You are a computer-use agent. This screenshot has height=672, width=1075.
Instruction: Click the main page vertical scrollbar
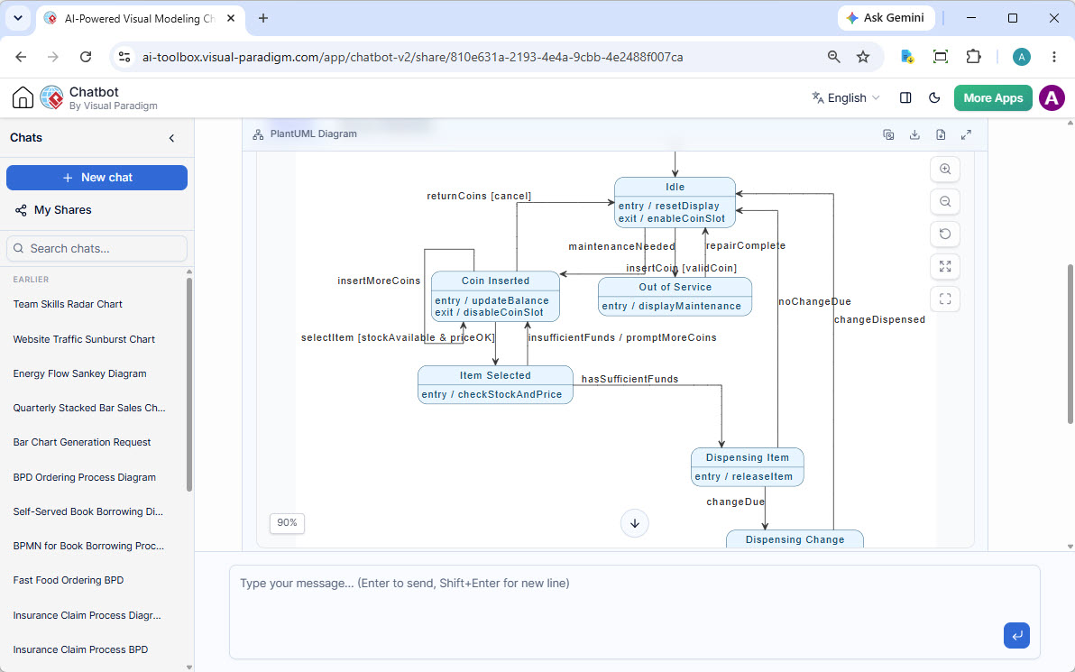click(x=1070, y=343)
